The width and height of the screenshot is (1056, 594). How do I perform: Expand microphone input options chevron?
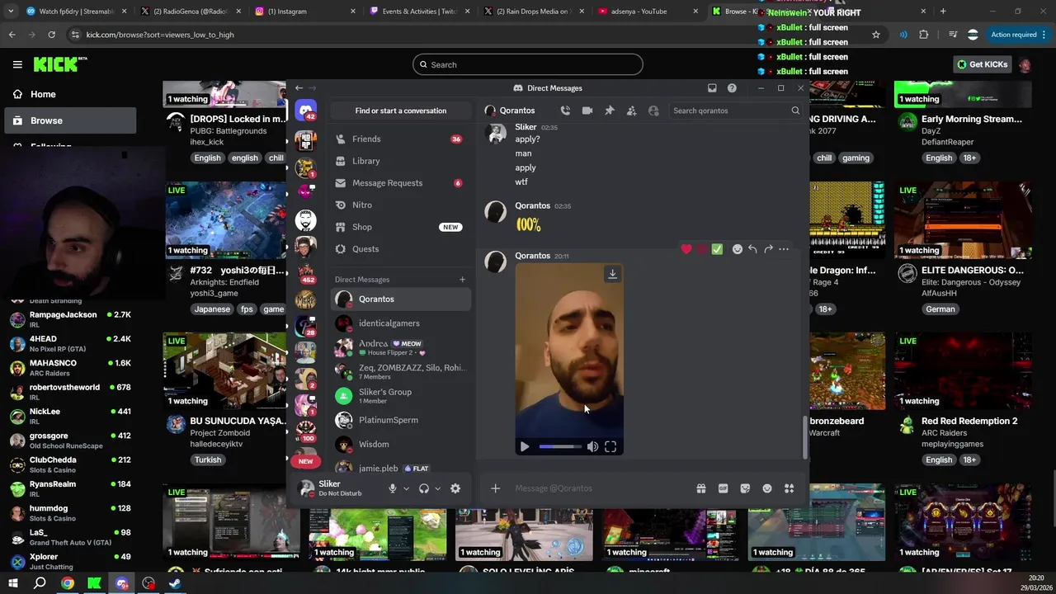click(x=406, y=488)
